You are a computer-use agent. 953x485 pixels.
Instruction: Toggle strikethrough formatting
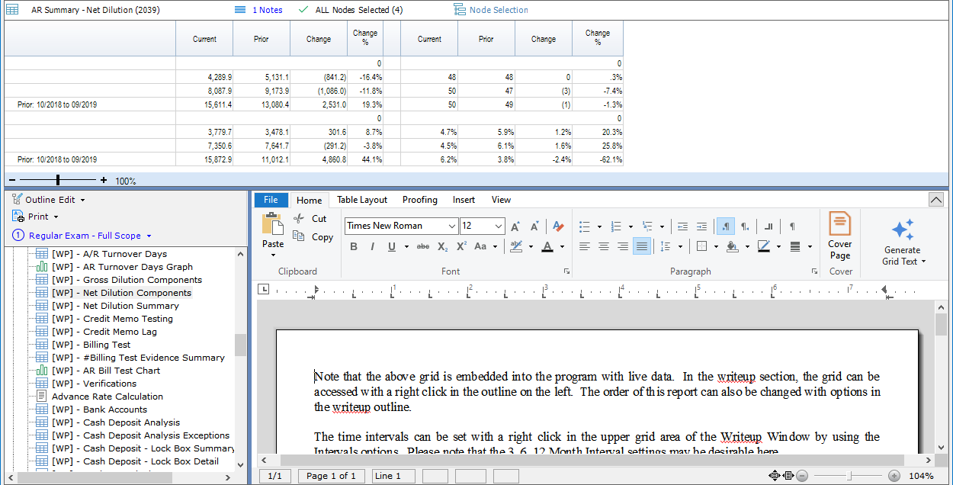tap(423, 246)
